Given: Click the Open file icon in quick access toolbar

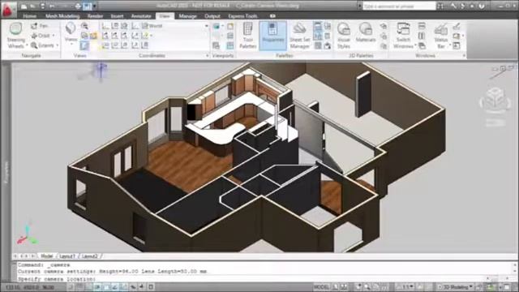Looking at the screenshot, I should click(33, 6).
